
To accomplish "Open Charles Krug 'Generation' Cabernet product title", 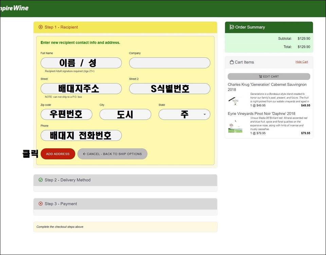I will 267,87.
